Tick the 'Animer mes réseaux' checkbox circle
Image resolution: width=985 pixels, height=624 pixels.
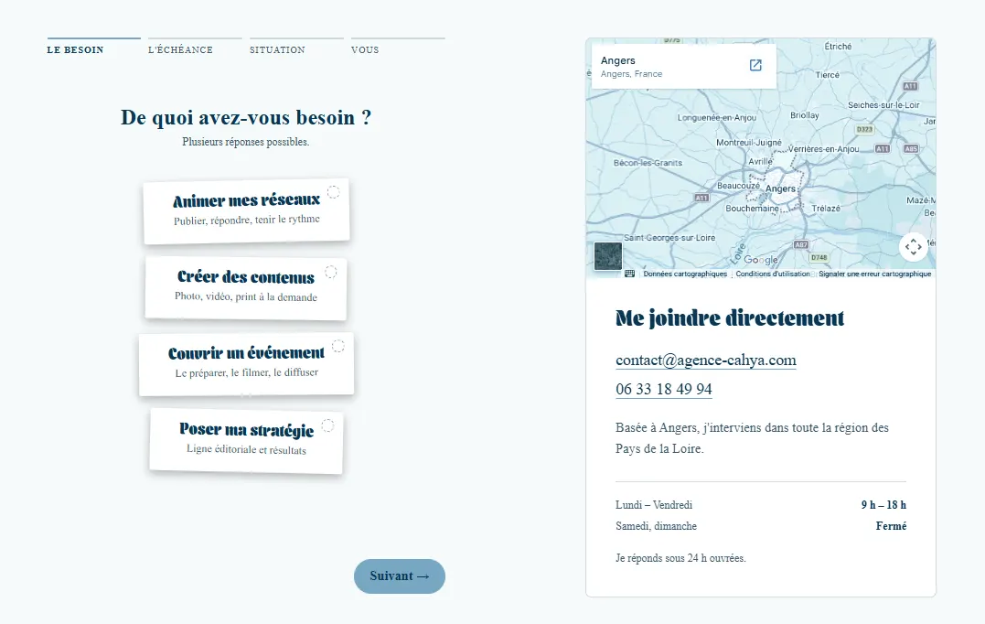click(x=334, y=192)
